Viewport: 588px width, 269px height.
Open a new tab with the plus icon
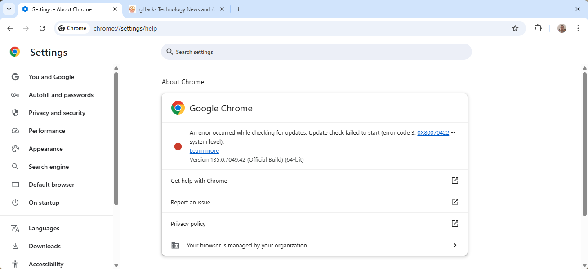238,9
